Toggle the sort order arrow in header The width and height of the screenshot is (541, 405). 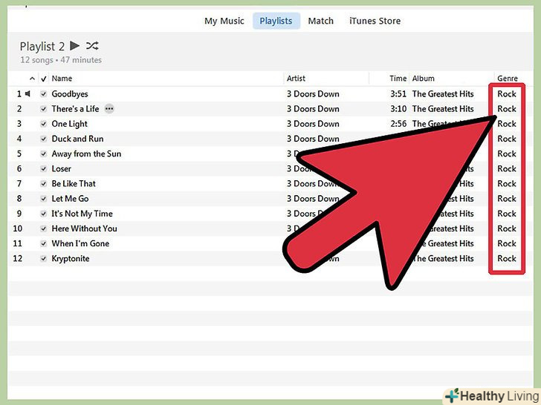coord(32,79)
